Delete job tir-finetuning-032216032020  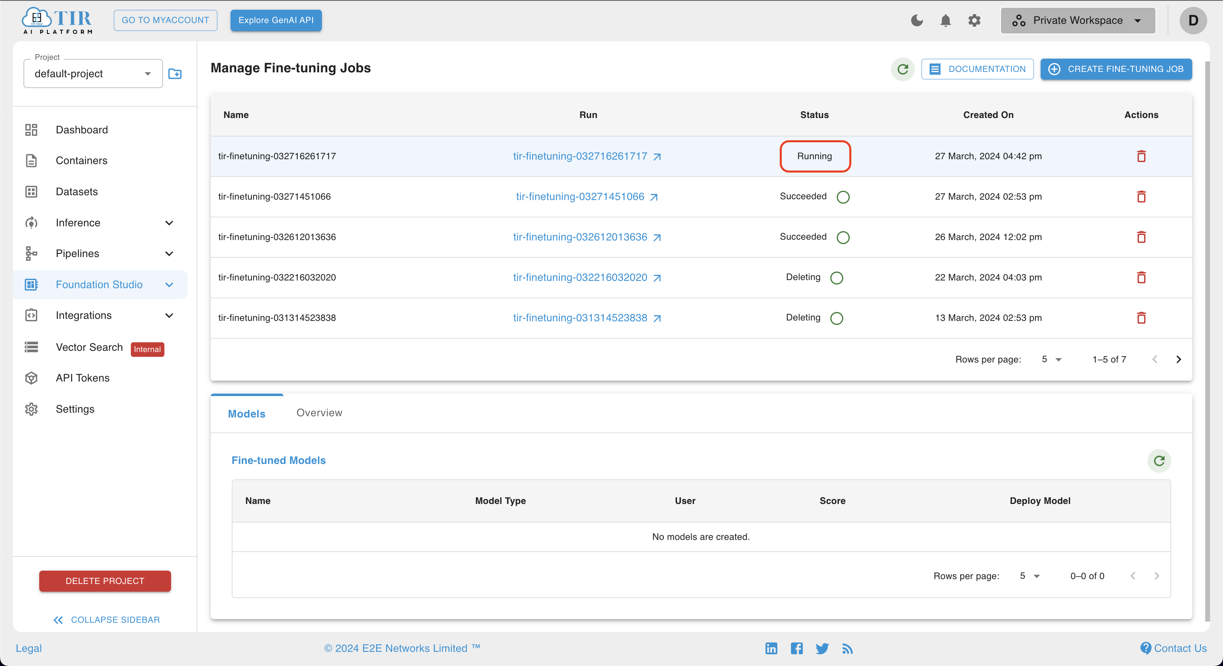(1141, 277)
